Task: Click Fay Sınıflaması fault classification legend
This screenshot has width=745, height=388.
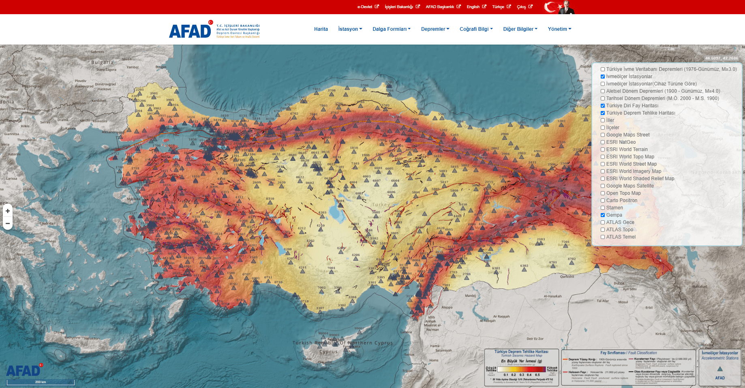Action: pyautogui.click(x=629, y=367)
